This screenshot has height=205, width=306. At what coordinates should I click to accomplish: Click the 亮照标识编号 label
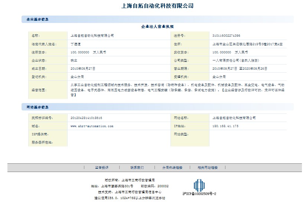pyautogui.click(x=42, y=118)
